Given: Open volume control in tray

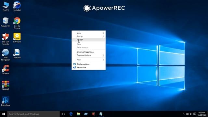Looking at the screenshot, I should coord(191,114).
